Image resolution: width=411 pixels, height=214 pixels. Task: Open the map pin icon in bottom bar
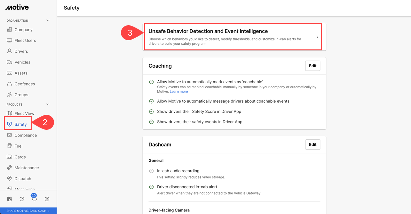click(x=10, y=199)
